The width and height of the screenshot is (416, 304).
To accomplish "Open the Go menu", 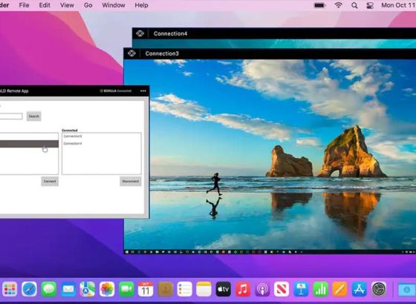I will click(x=88, y=5).
